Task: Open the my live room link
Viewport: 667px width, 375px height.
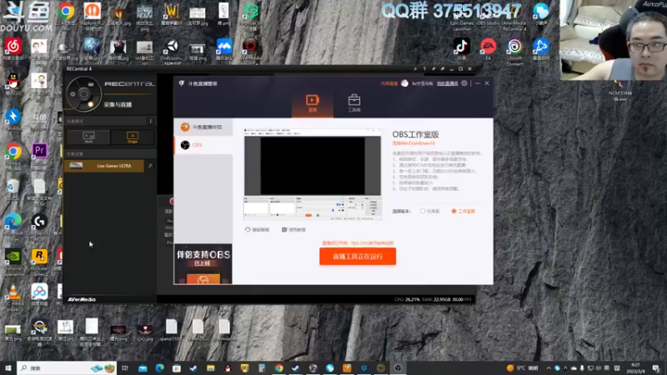Action: point(447,84)
